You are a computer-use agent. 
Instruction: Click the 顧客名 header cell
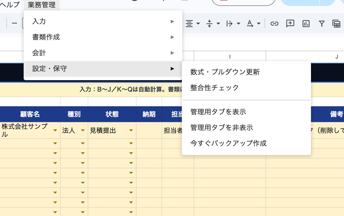[x=30, y=114]
